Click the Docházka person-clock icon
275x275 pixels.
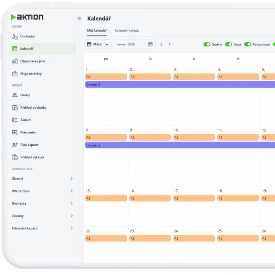click(15, 36)
